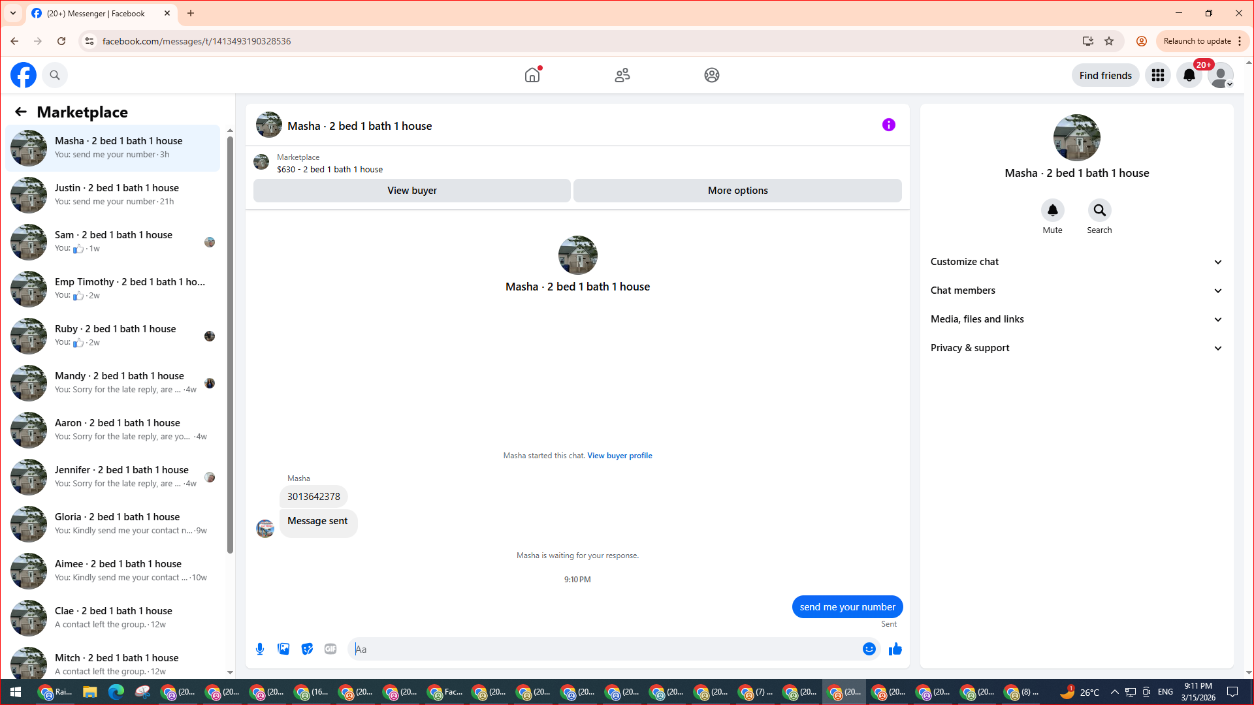The height and width of the screenshot is (705, 1254).
Task: Open the GIF picker
Action: click(330, 649)
